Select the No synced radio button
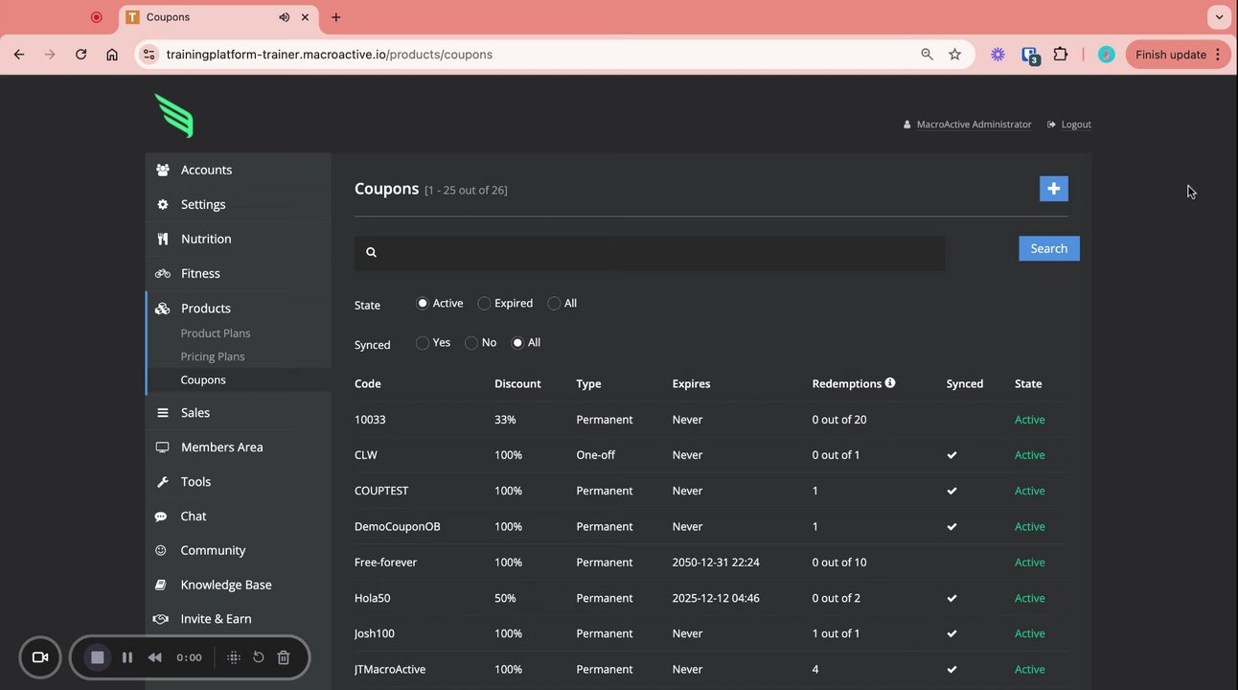Screen dimensions: 1238x690 471,342
